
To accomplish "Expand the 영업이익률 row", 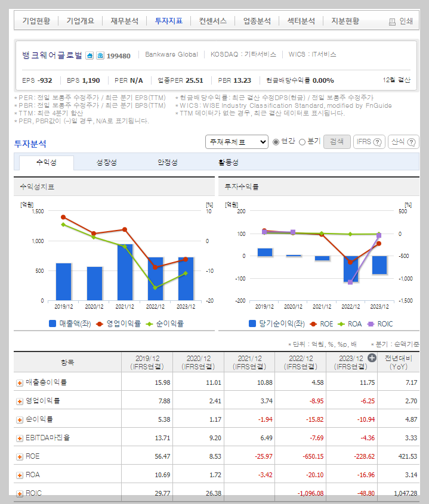I will click(20, 402).
